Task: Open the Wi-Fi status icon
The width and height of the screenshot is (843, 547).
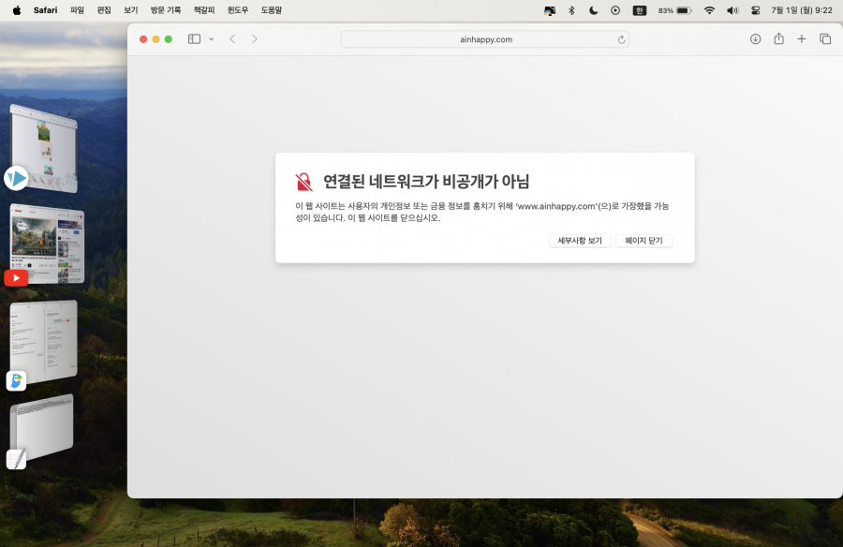Action: coord(709,10)
